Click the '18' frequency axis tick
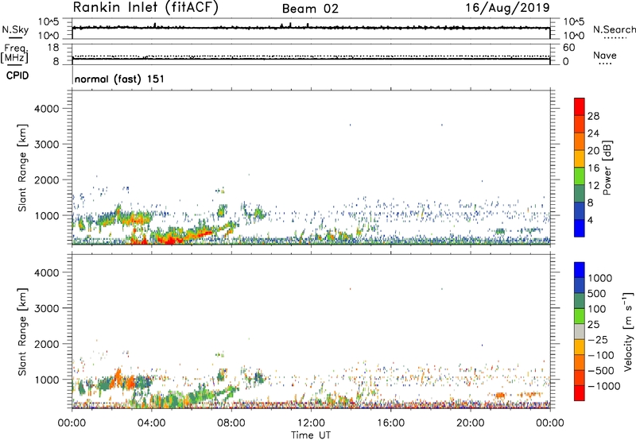 click(x=53, y=48)
